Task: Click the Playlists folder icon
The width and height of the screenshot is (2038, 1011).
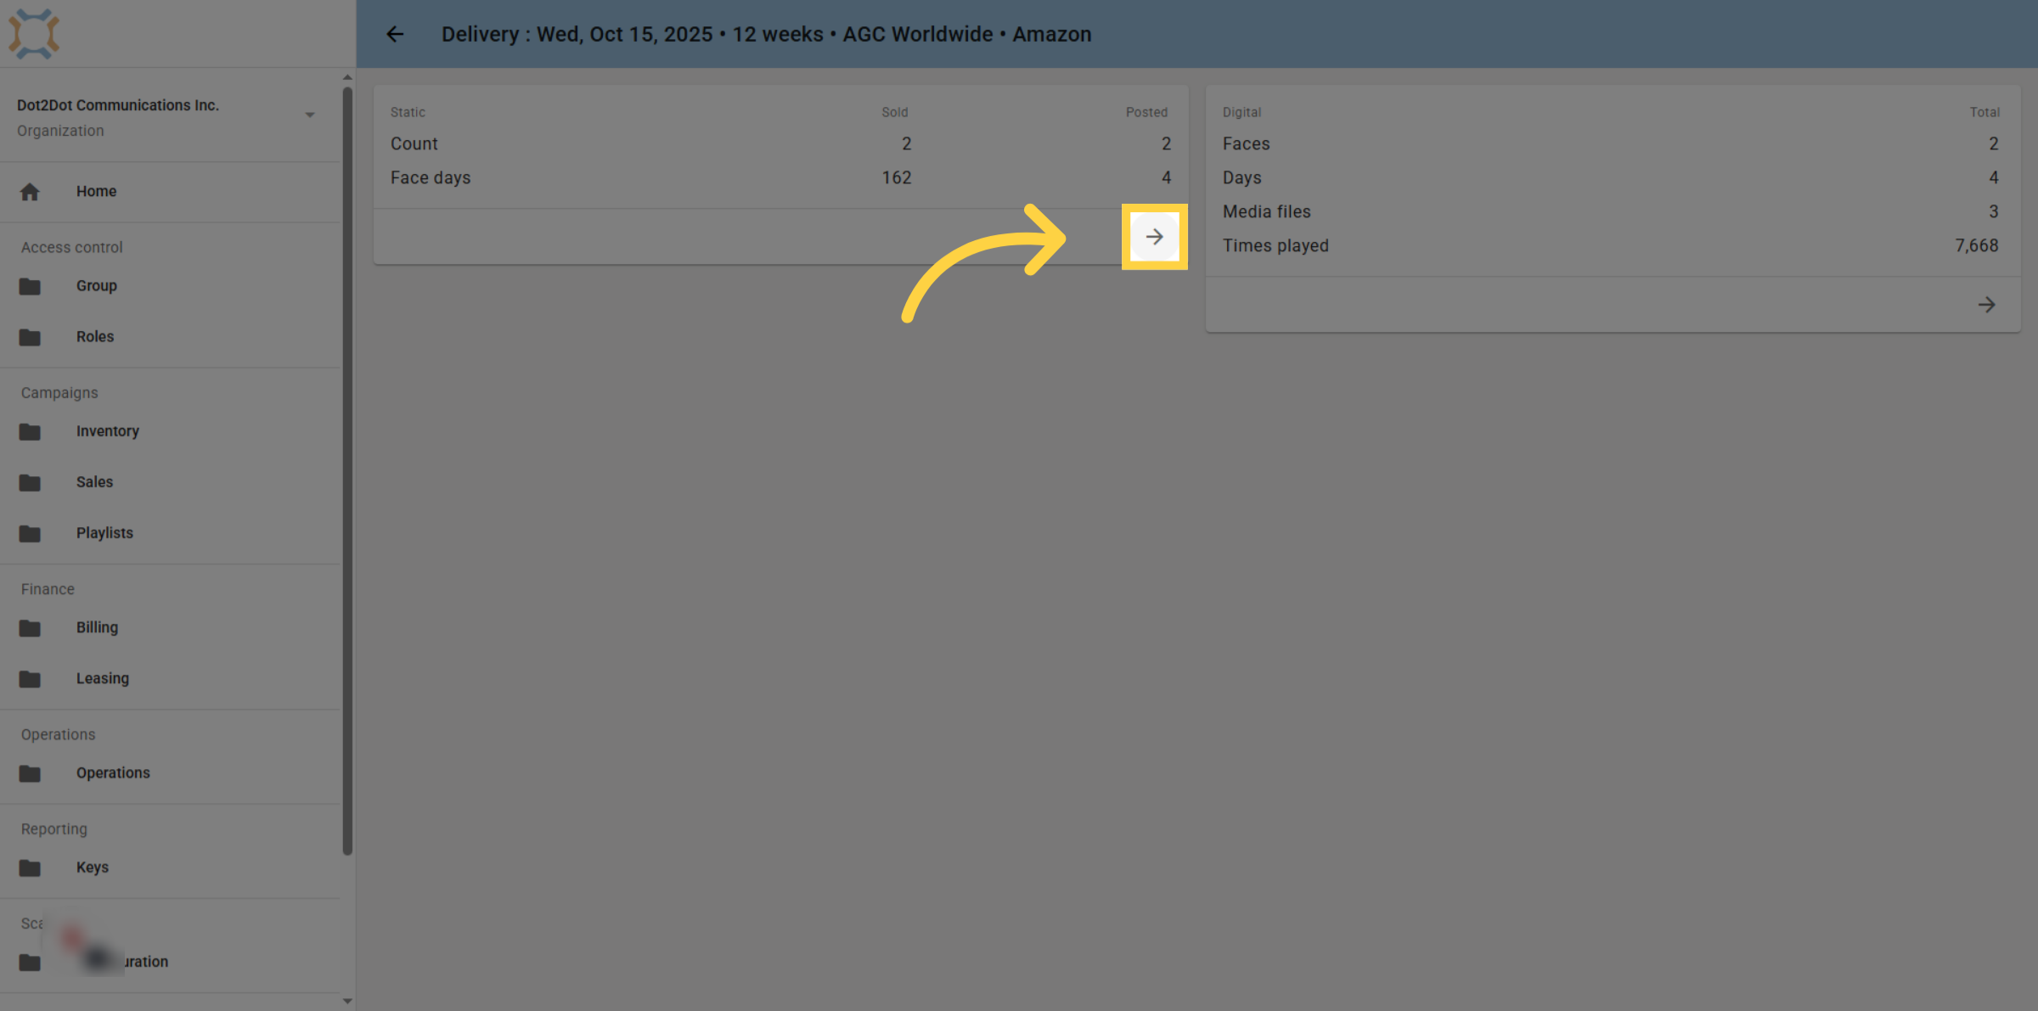Action: click(x=30, y=533)
